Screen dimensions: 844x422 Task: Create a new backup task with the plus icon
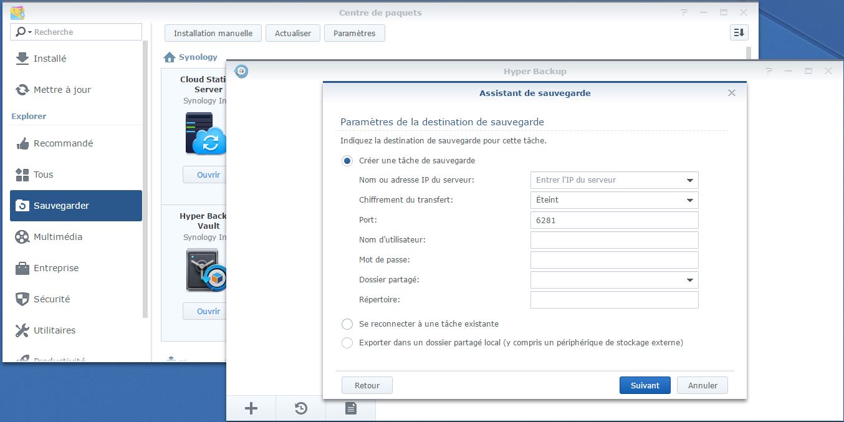(x=251, y=408)
